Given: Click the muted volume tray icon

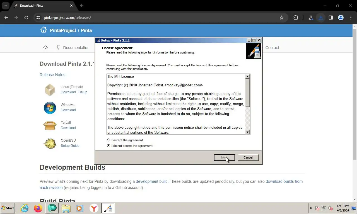Looking at the screenshot, I should point(331,208).
